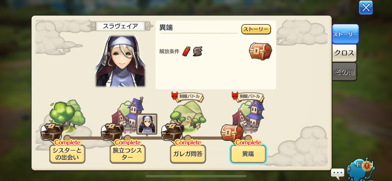Tap the red scroll unlock-condition icon
392x181 pixels.
186,51
